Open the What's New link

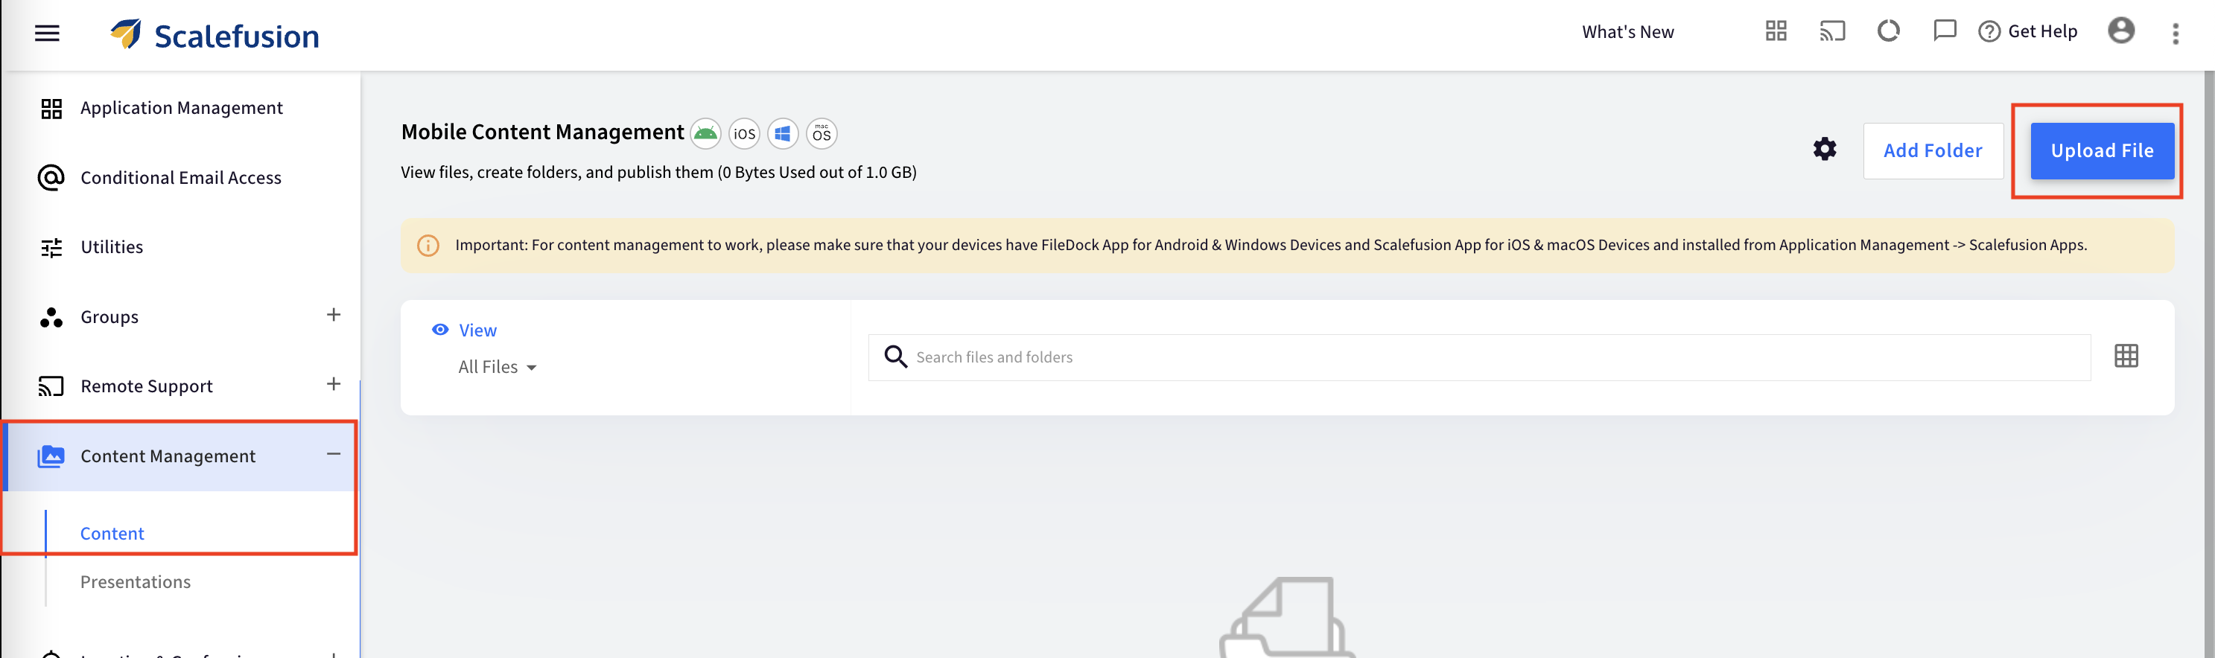click(x=1627, y=32)
